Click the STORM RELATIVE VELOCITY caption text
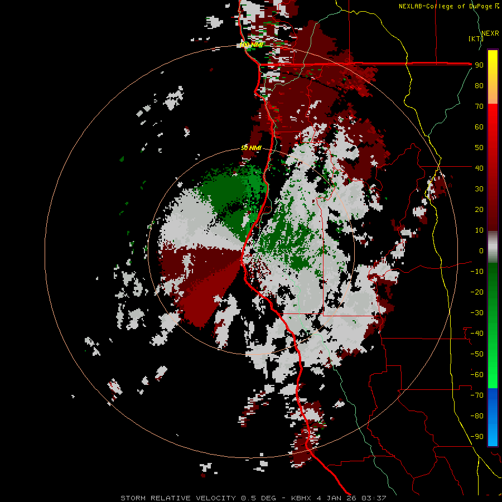 click(178, 498)
